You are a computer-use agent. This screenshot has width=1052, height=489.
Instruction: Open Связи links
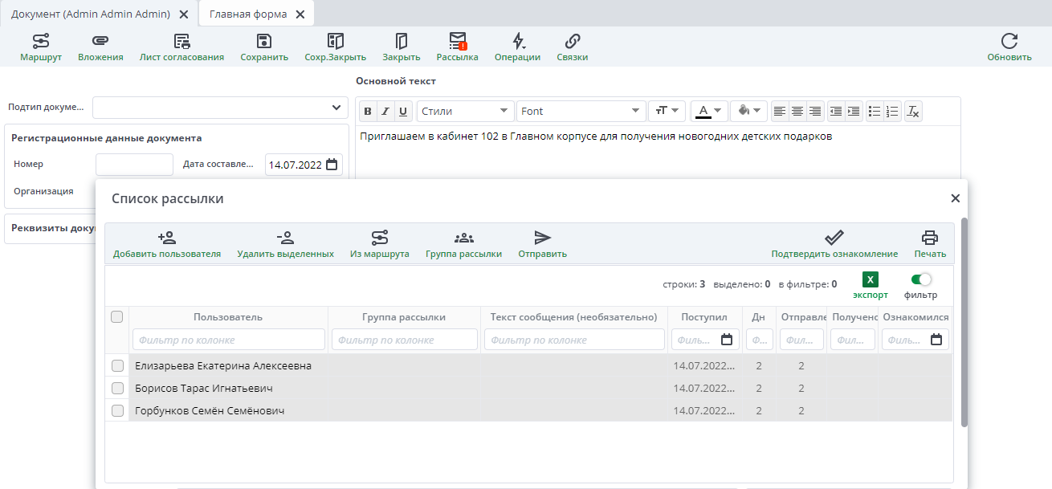tap(573, 47)
